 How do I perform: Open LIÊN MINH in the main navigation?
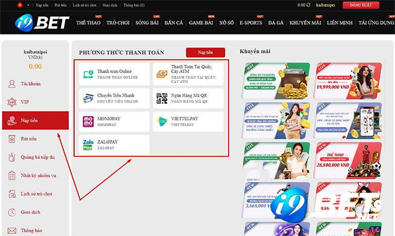(340, 22)
